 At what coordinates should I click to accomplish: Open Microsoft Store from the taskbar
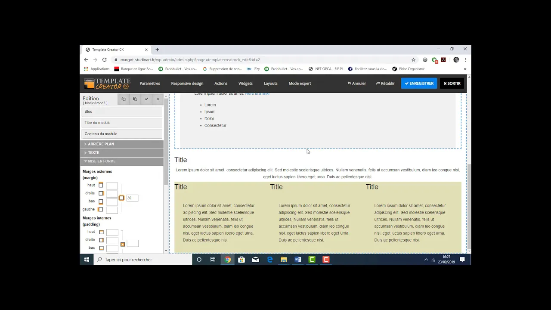(241, 260)
